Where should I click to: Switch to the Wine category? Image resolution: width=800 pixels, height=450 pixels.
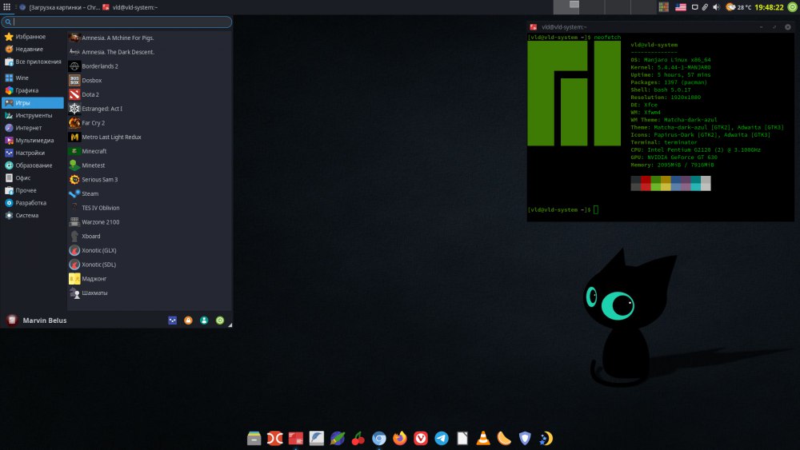coord(33,78)
